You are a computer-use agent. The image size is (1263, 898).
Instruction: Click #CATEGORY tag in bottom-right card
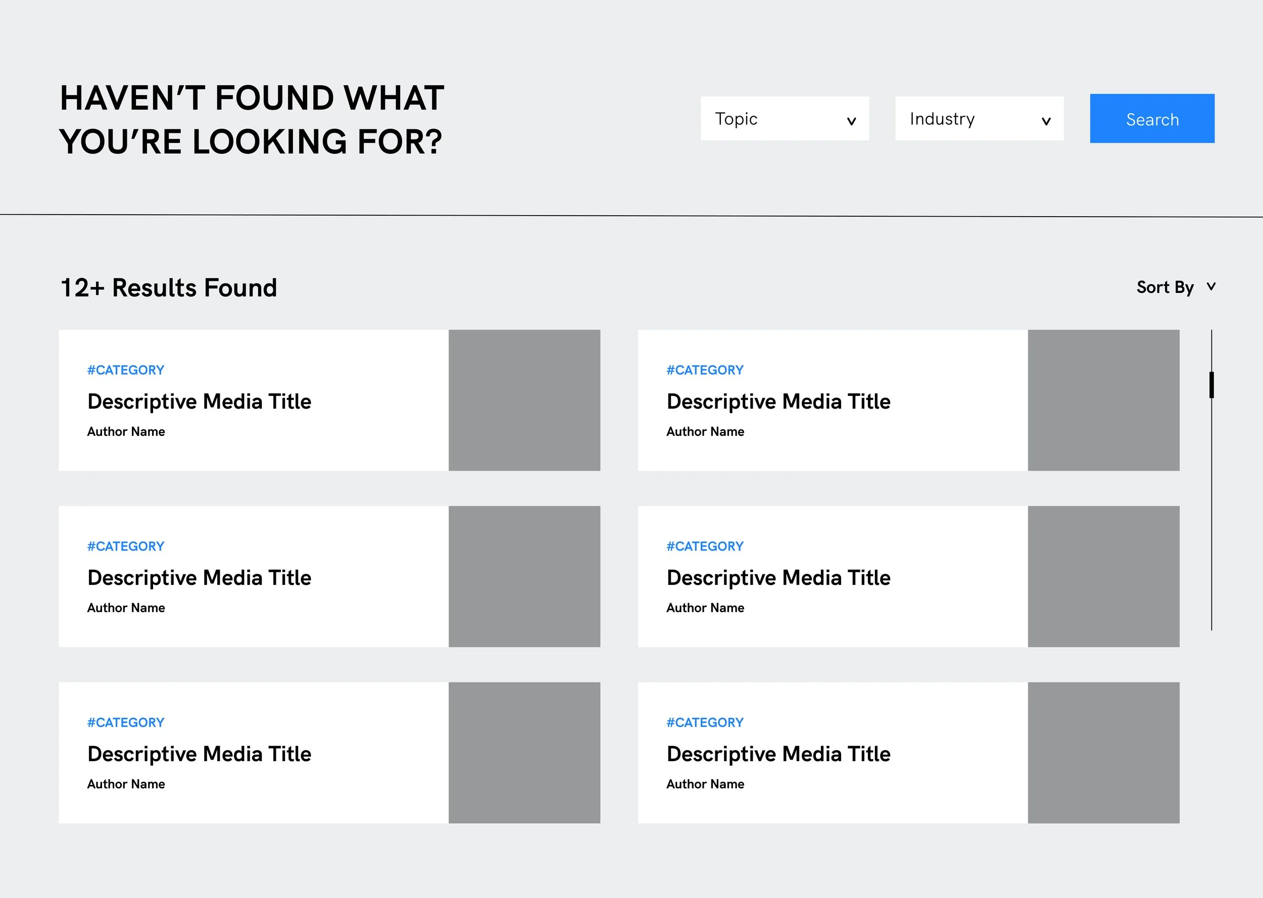[x=704, y=723]
